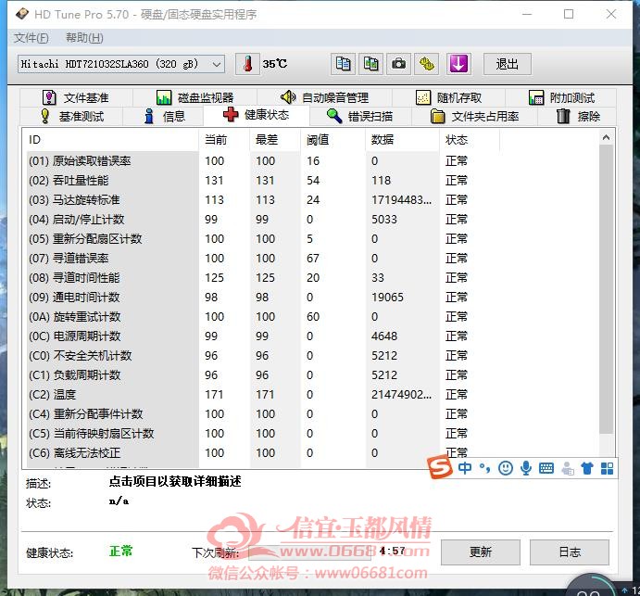This screenshot has height=596, width=640.
Task: Click the 数据 column header
Action: 403,140
